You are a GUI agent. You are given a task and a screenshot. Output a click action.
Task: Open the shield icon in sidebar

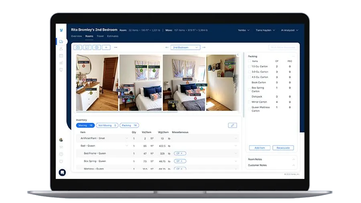tap(61, 70)
